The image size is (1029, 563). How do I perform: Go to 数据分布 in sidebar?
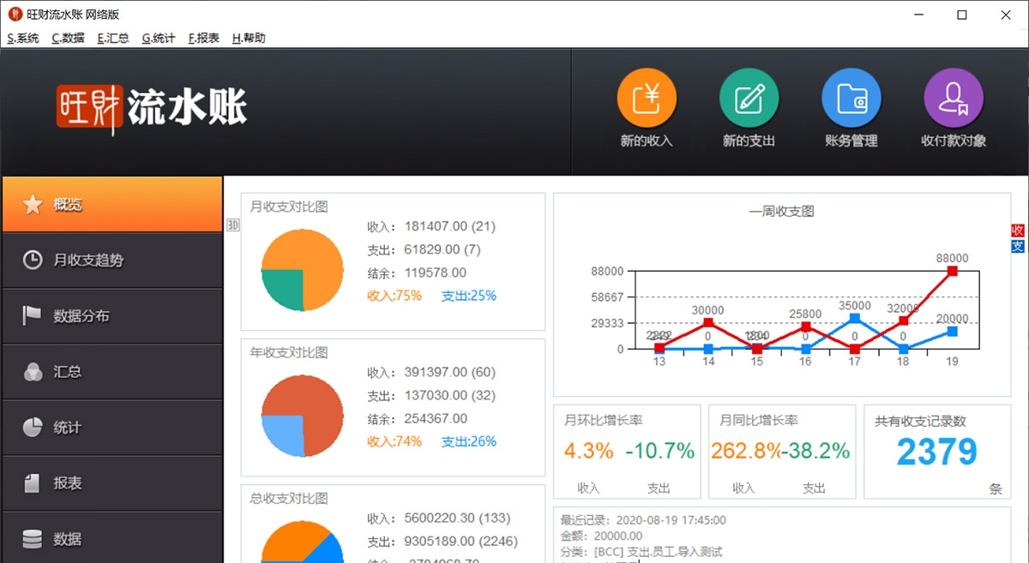pos(111,316)
